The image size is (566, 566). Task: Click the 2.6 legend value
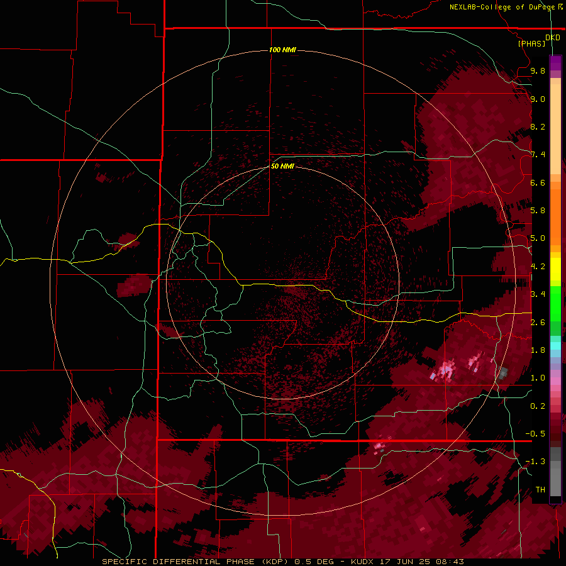[x=538, y=323]
